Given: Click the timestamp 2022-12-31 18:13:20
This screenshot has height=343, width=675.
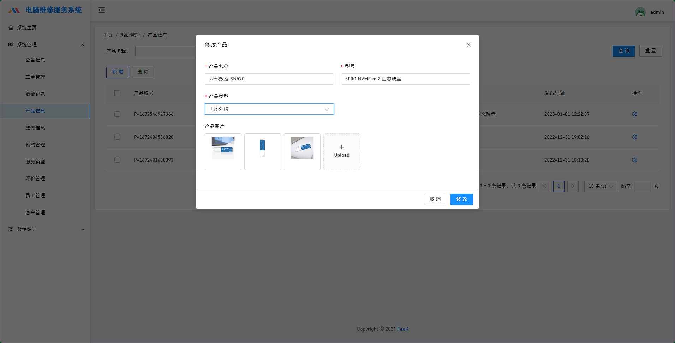Looking at the screenshot, I should tap(567, 160).
